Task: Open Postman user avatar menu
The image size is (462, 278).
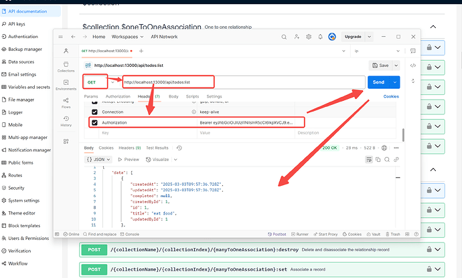Action: [x=332, y=37]
